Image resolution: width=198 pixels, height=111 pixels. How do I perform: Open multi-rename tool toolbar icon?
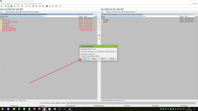(50, 6)
